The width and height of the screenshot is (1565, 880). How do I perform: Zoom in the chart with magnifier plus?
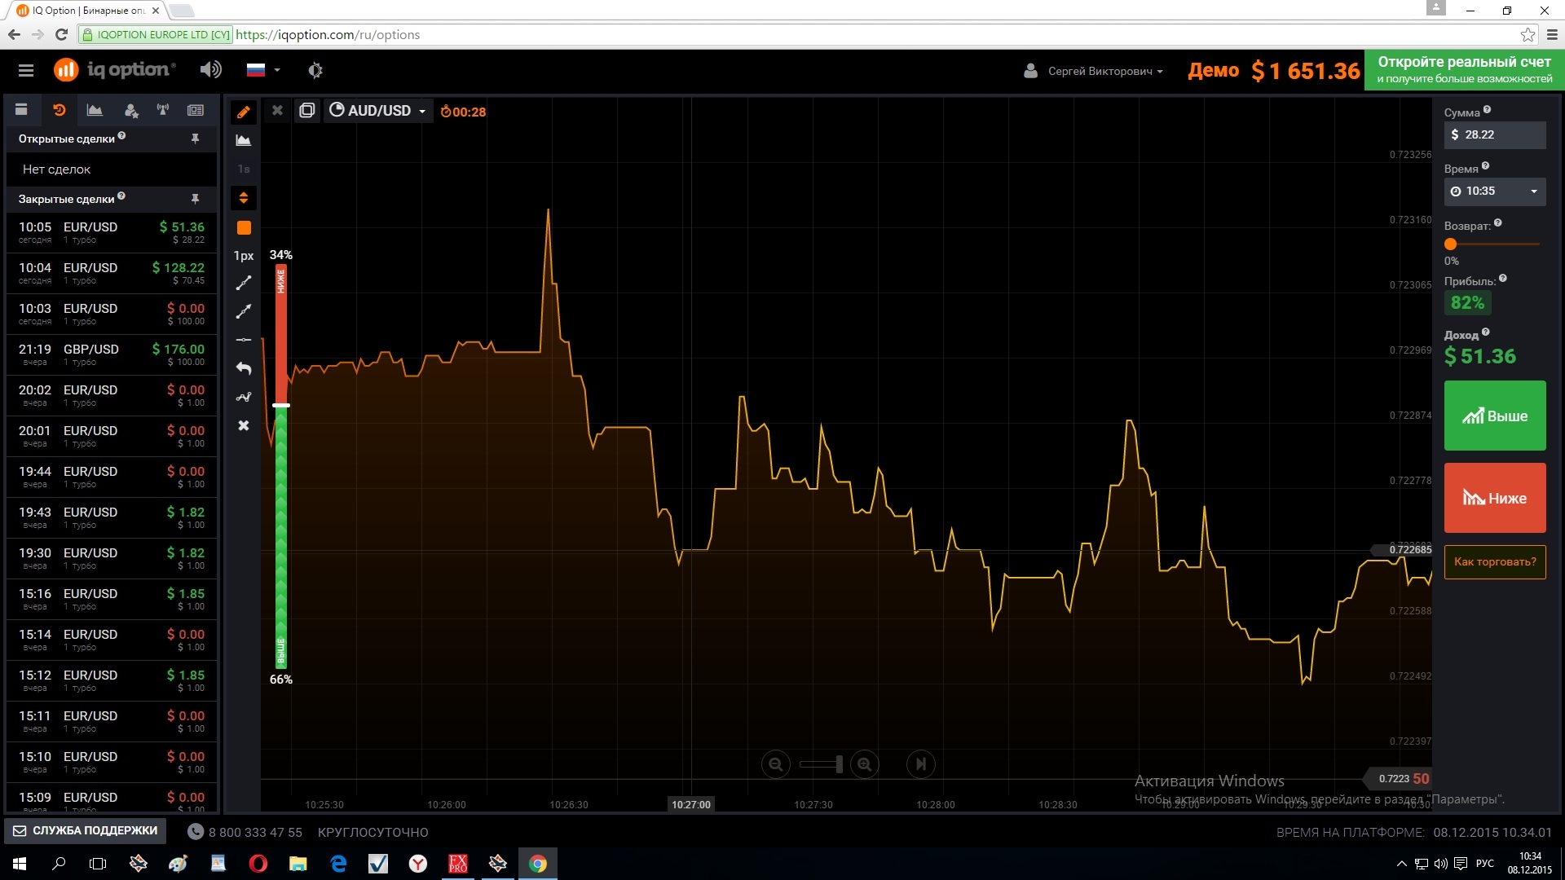click(x=864, y=764)
